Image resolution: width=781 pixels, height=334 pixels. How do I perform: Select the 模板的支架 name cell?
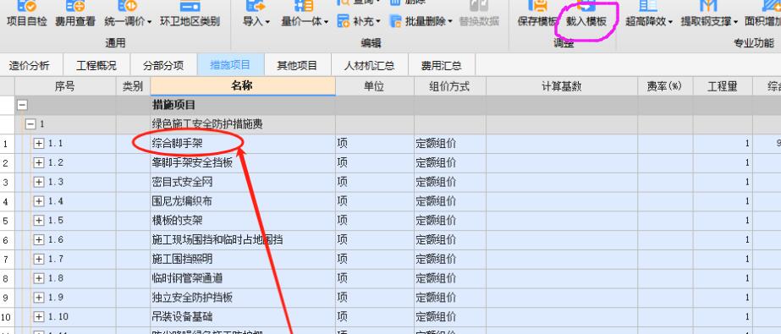(243, 221)
